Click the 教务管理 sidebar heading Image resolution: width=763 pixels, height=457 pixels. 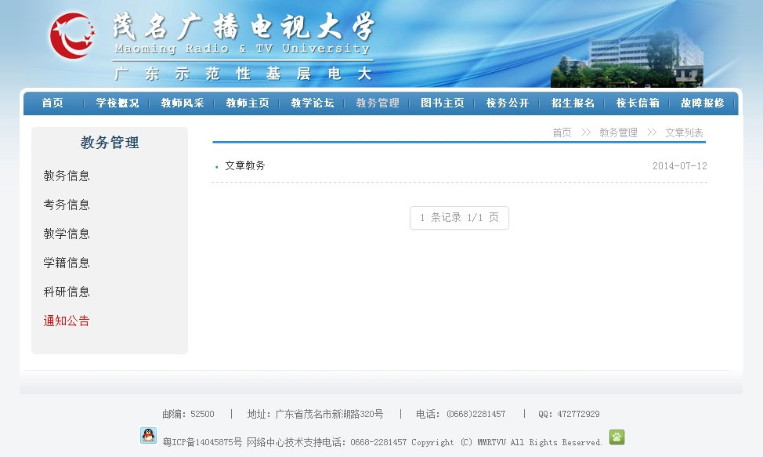(110, 143)
